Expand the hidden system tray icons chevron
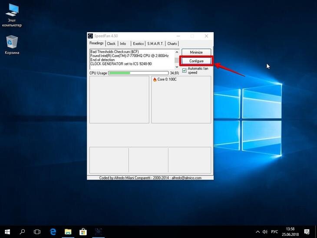317x238 pixels. [x=258, y=232]
